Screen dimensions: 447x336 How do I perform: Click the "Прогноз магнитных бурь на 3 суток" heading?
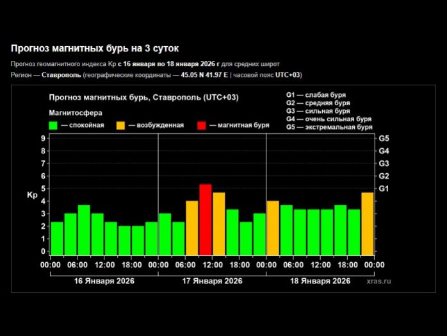click(x=95, y=48)
